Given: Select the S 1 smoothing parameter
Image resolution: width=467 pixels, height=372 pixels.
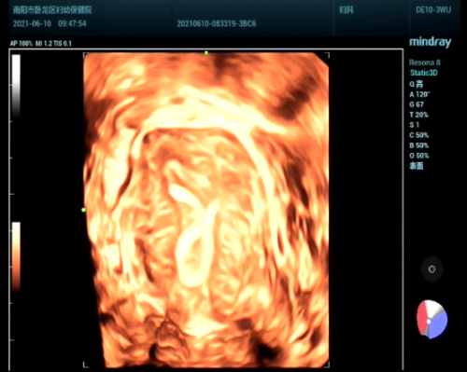Looking at the screenshot, I should pos(414,125).
